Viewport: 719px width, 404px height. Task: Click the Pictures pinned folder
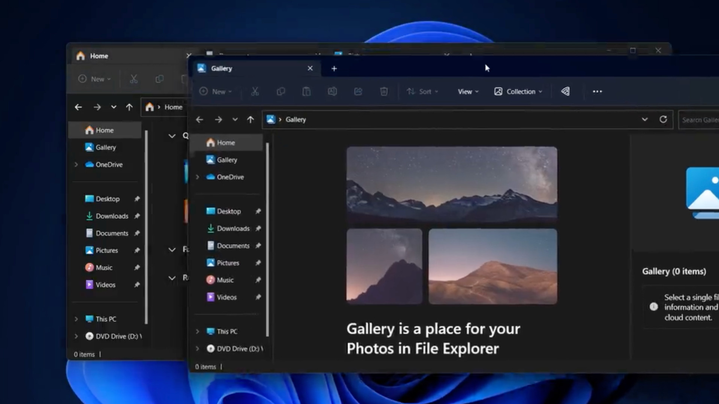pyautogui.click(x=227, y=263)
